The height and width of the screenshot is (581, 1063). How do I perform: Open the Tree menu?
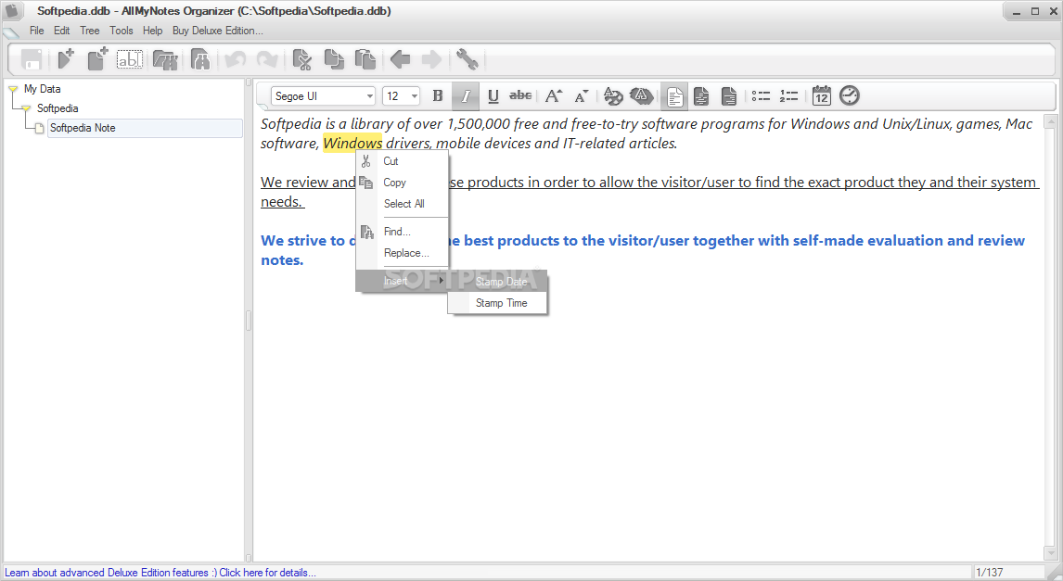tap(89, 31)
